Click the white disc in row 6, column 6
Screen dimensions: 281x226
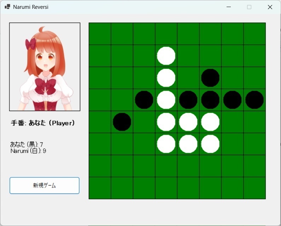click(210, 144)
